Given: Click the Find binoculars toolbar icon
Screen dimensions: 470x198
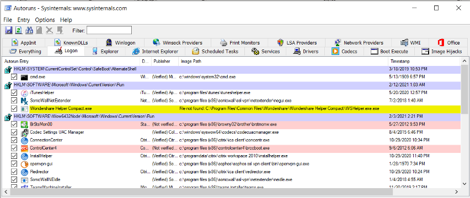Looking at the screenshot, I should coord(29,30).
